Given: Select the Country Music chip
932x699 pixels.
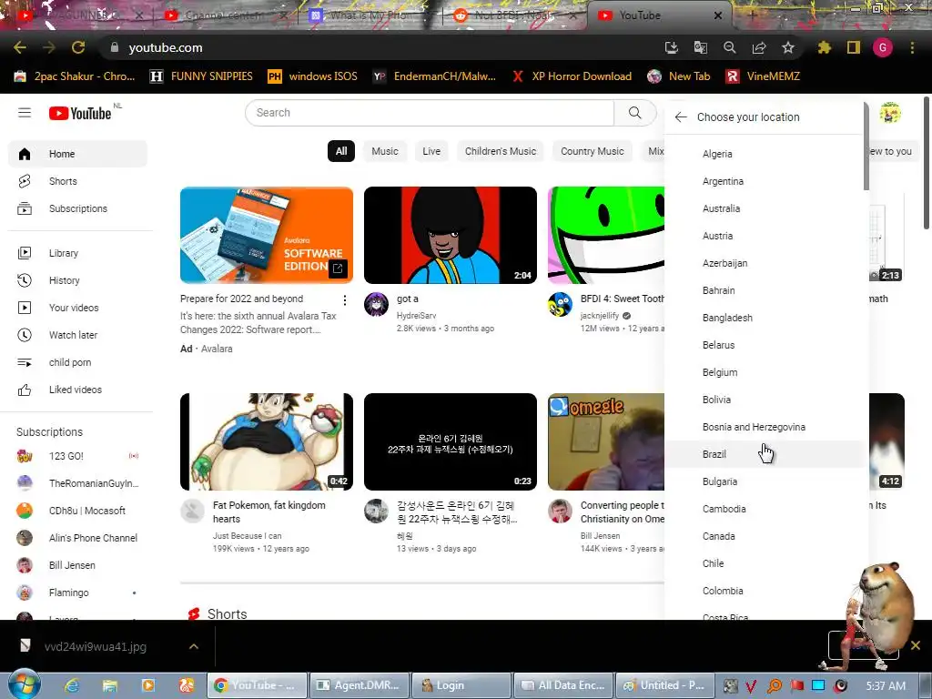Looking at the screenshot, I should 593,151.
